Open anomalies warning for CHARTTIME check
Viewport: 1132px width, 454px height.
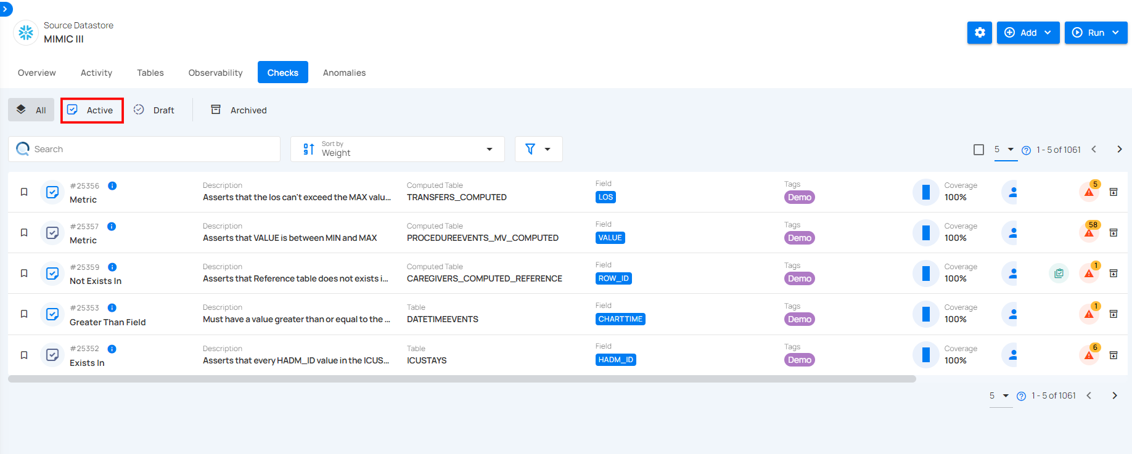1089,314
